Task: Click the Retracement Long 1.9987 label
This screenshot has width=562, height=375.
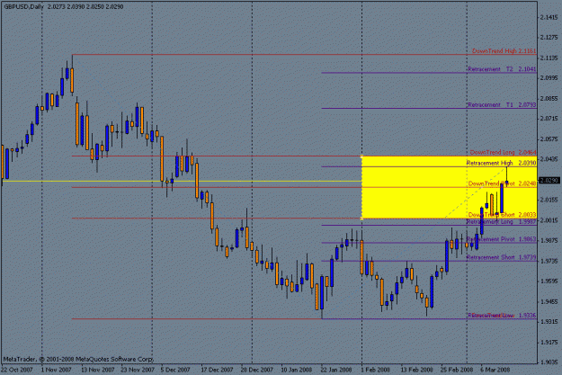Action: click(501, 221)
